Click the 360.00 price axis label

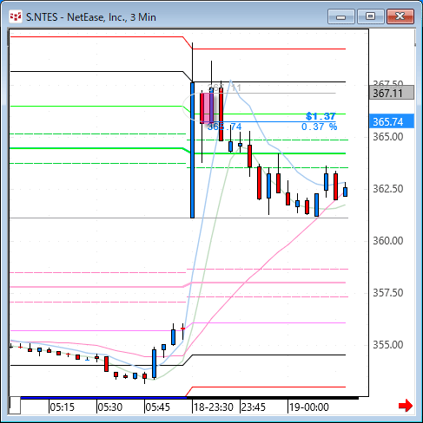click(387, 241)
